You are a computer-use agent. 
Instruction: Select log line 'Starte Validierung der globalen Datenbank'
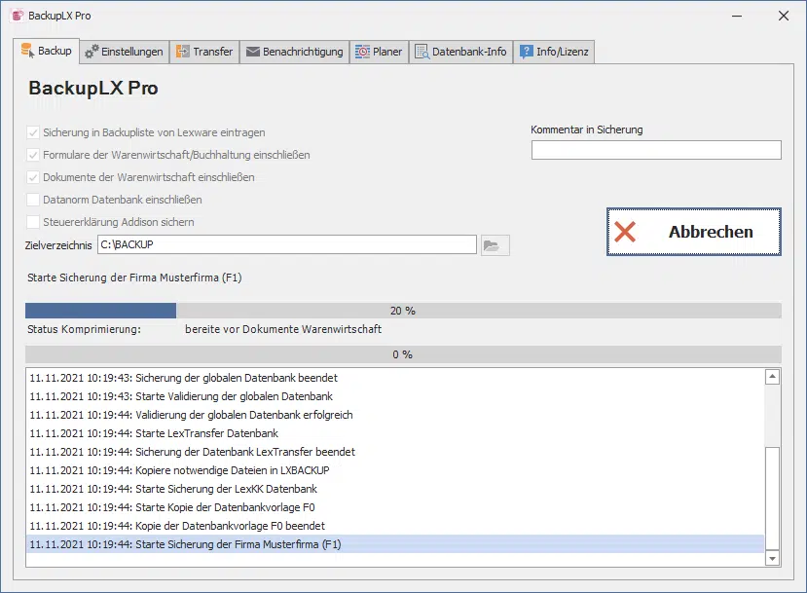(x=395, y=396)
